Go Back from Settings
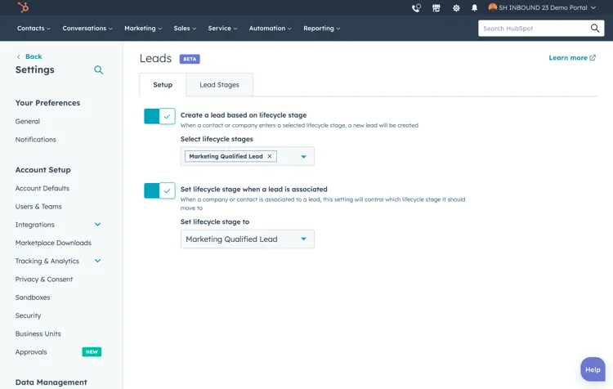613x389 pixels. [29, 56]
